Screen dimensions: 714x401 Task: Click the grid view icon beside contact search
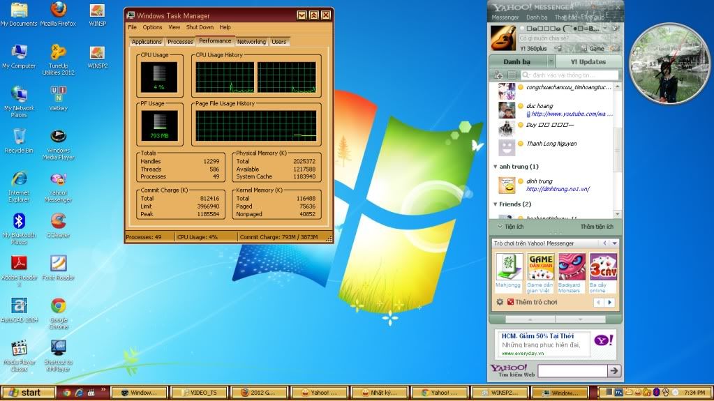pos(512,75)
